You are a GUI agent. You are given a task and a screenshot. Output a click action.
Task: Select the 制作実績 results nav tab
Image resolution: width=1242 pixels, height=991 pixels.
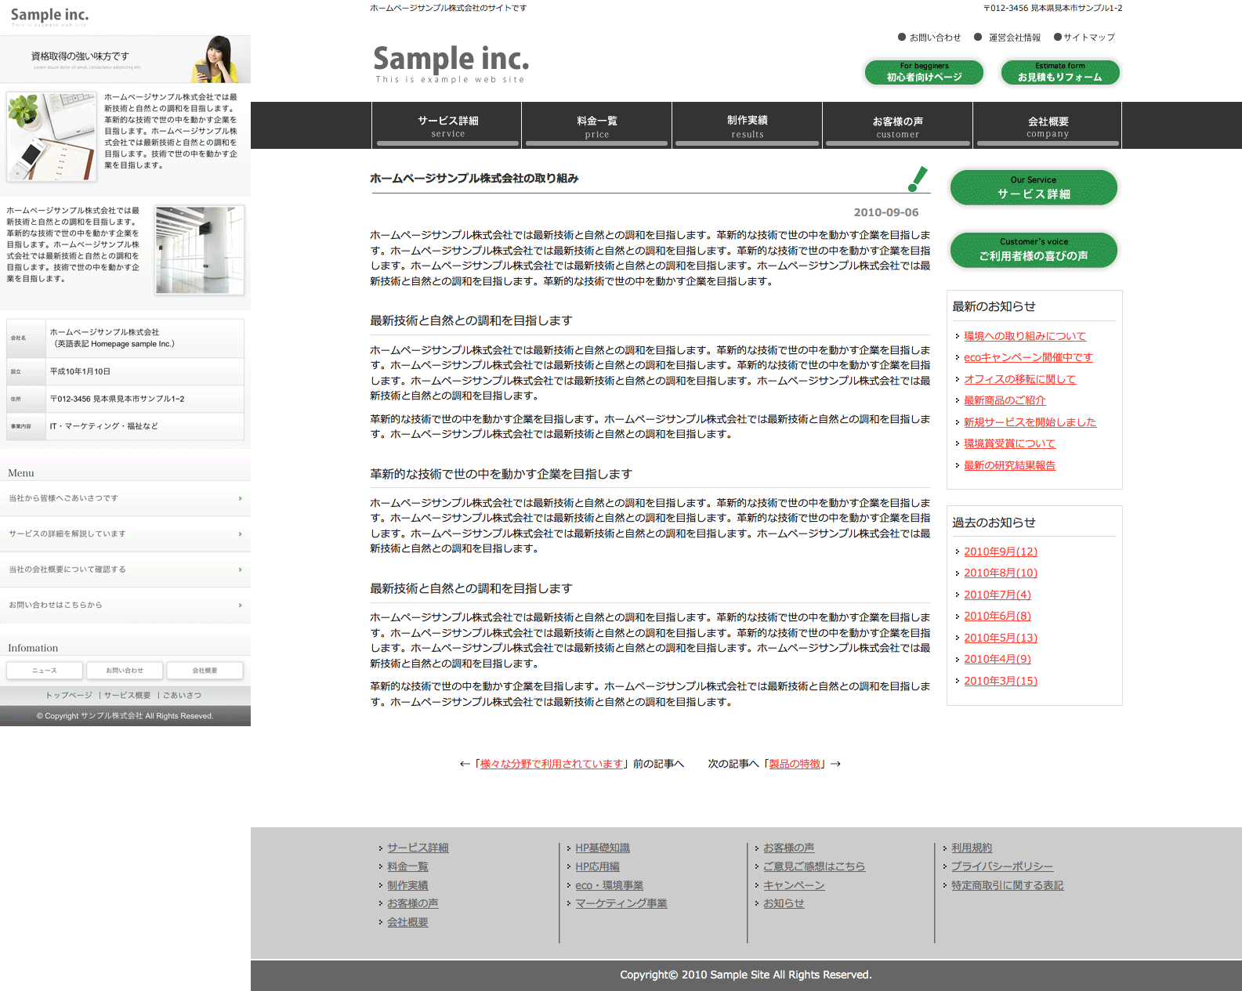click(747, 125)
